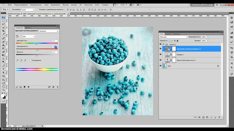
Task: Select the Crop tool
Action: tap(3, 31)
